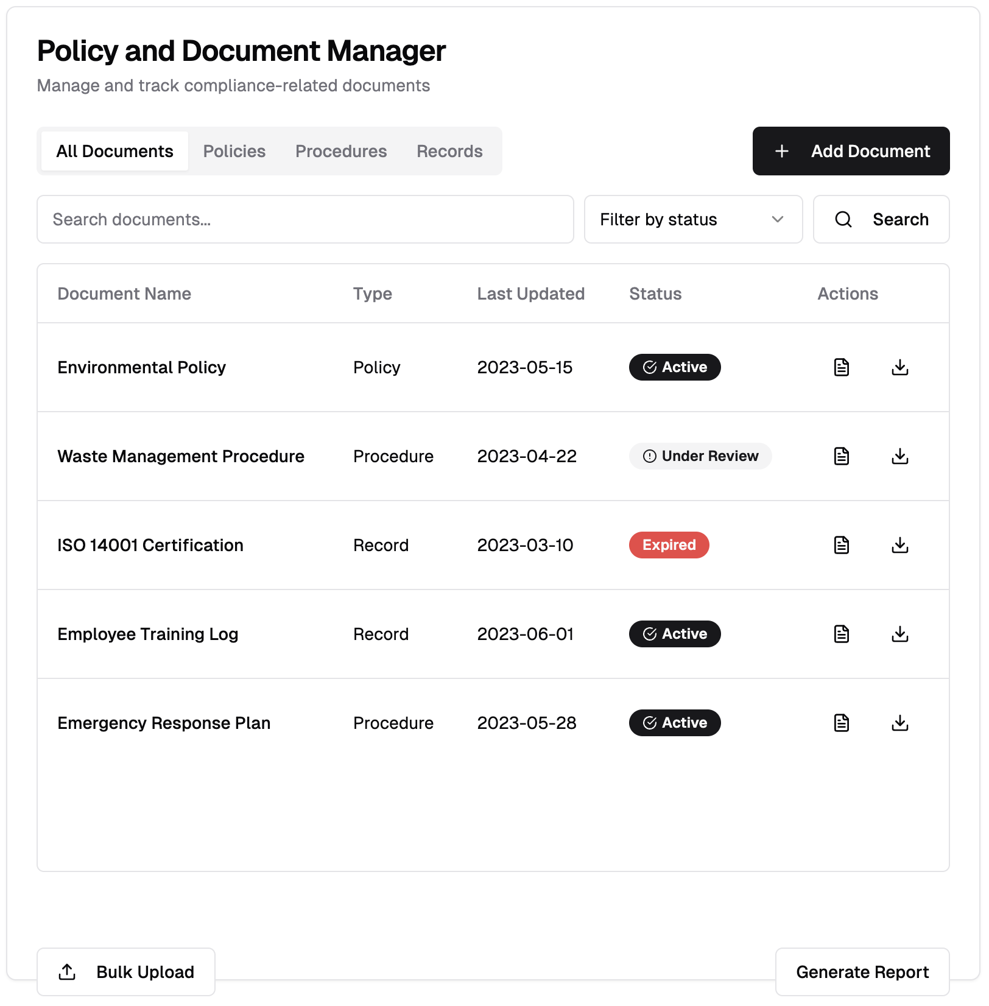This screenshot has height=1006, width=989.
Task: Click the upload icon on Bulk Upload
Action: 67,972
